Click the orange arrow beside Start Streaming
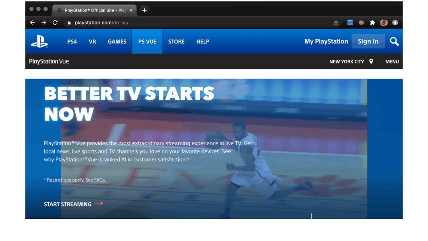Viewport: 428px width, 241px height. 99,203
